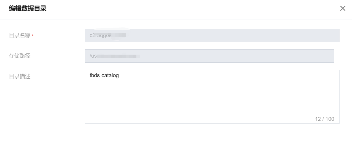Click the tbds-catalog text in the description
Viewport: 352px width, 141px height.
click(104, 75)
